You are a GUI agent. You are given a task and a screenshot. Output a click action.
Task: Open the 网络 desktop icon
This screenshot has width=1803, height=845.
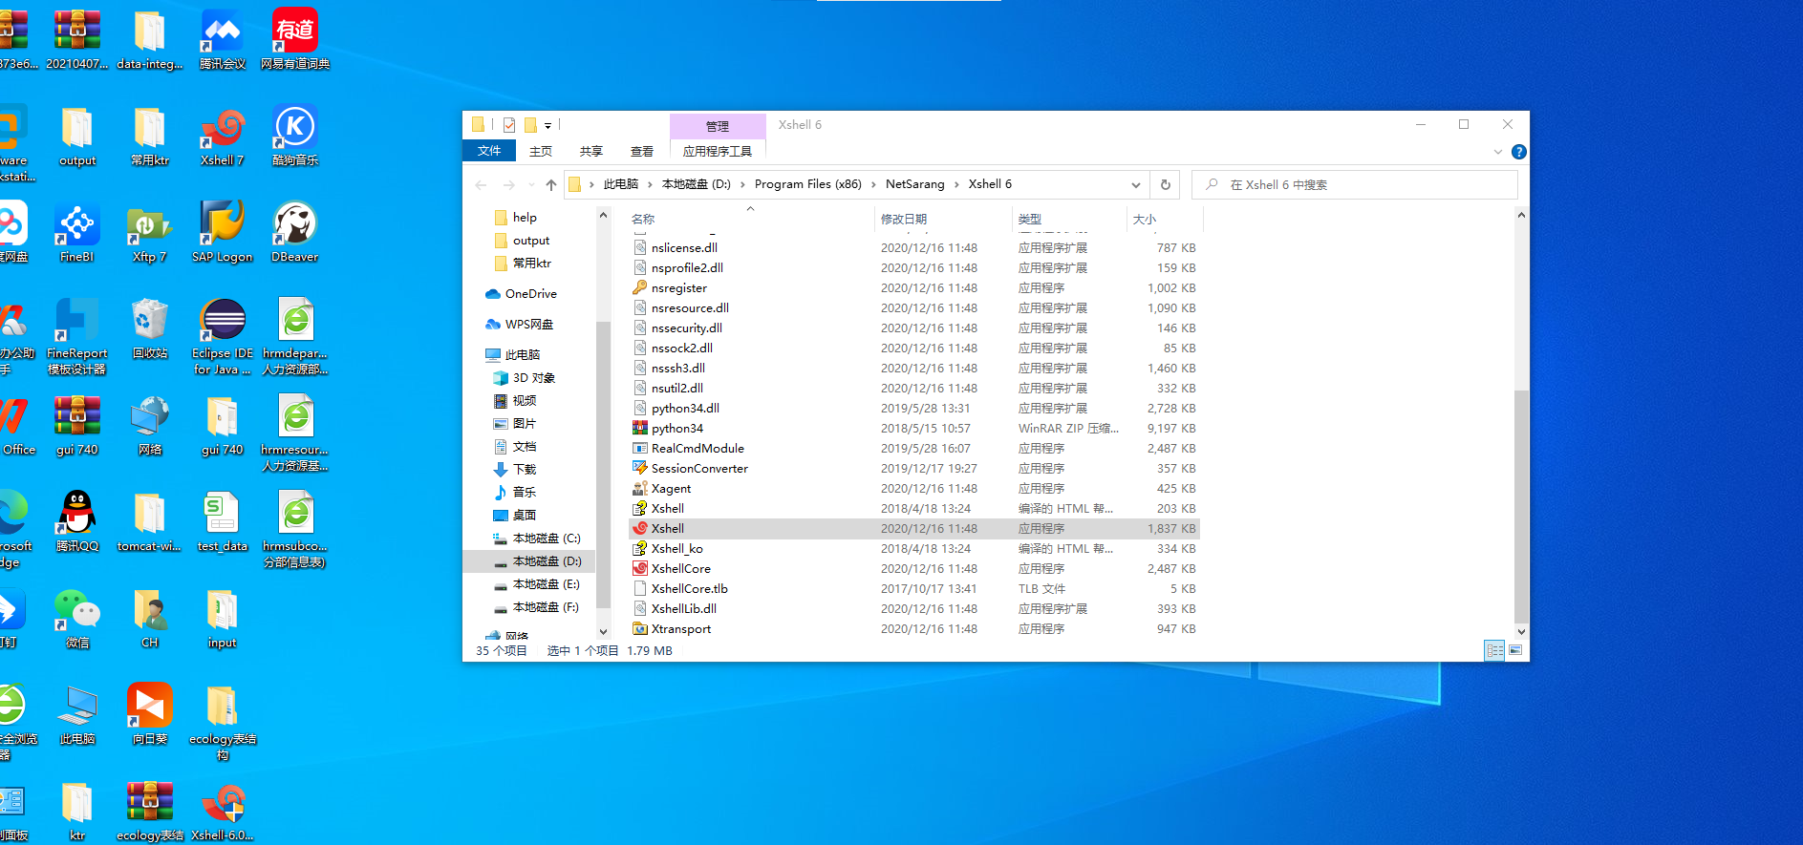[149, 426]
